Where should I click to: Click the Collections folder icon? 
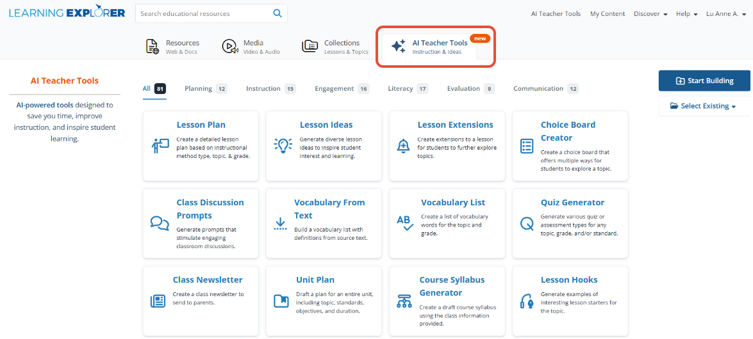pos(310,46)
